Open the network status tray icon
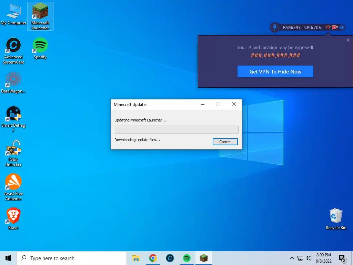The width and height of the screenshot is (353, 265). click(300, 258)
